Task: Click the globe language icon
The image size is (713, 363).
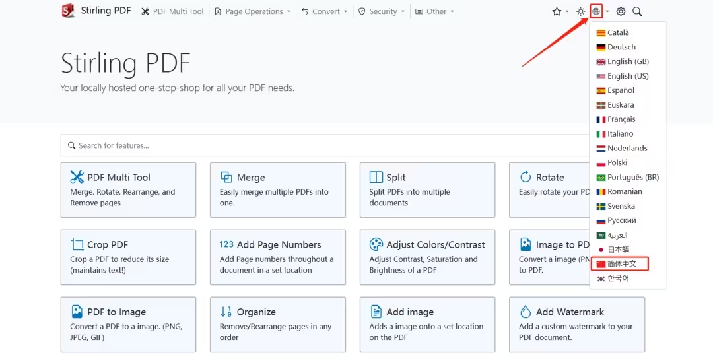Action: 596,11
